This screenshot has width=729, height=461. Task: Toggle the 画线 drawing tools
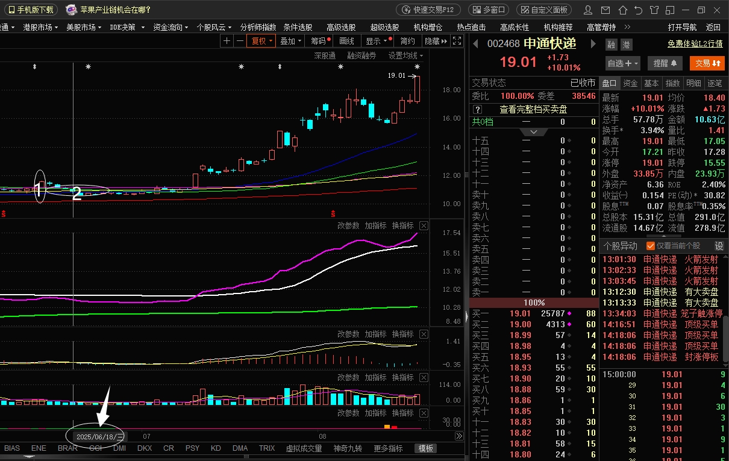[347, 41]
